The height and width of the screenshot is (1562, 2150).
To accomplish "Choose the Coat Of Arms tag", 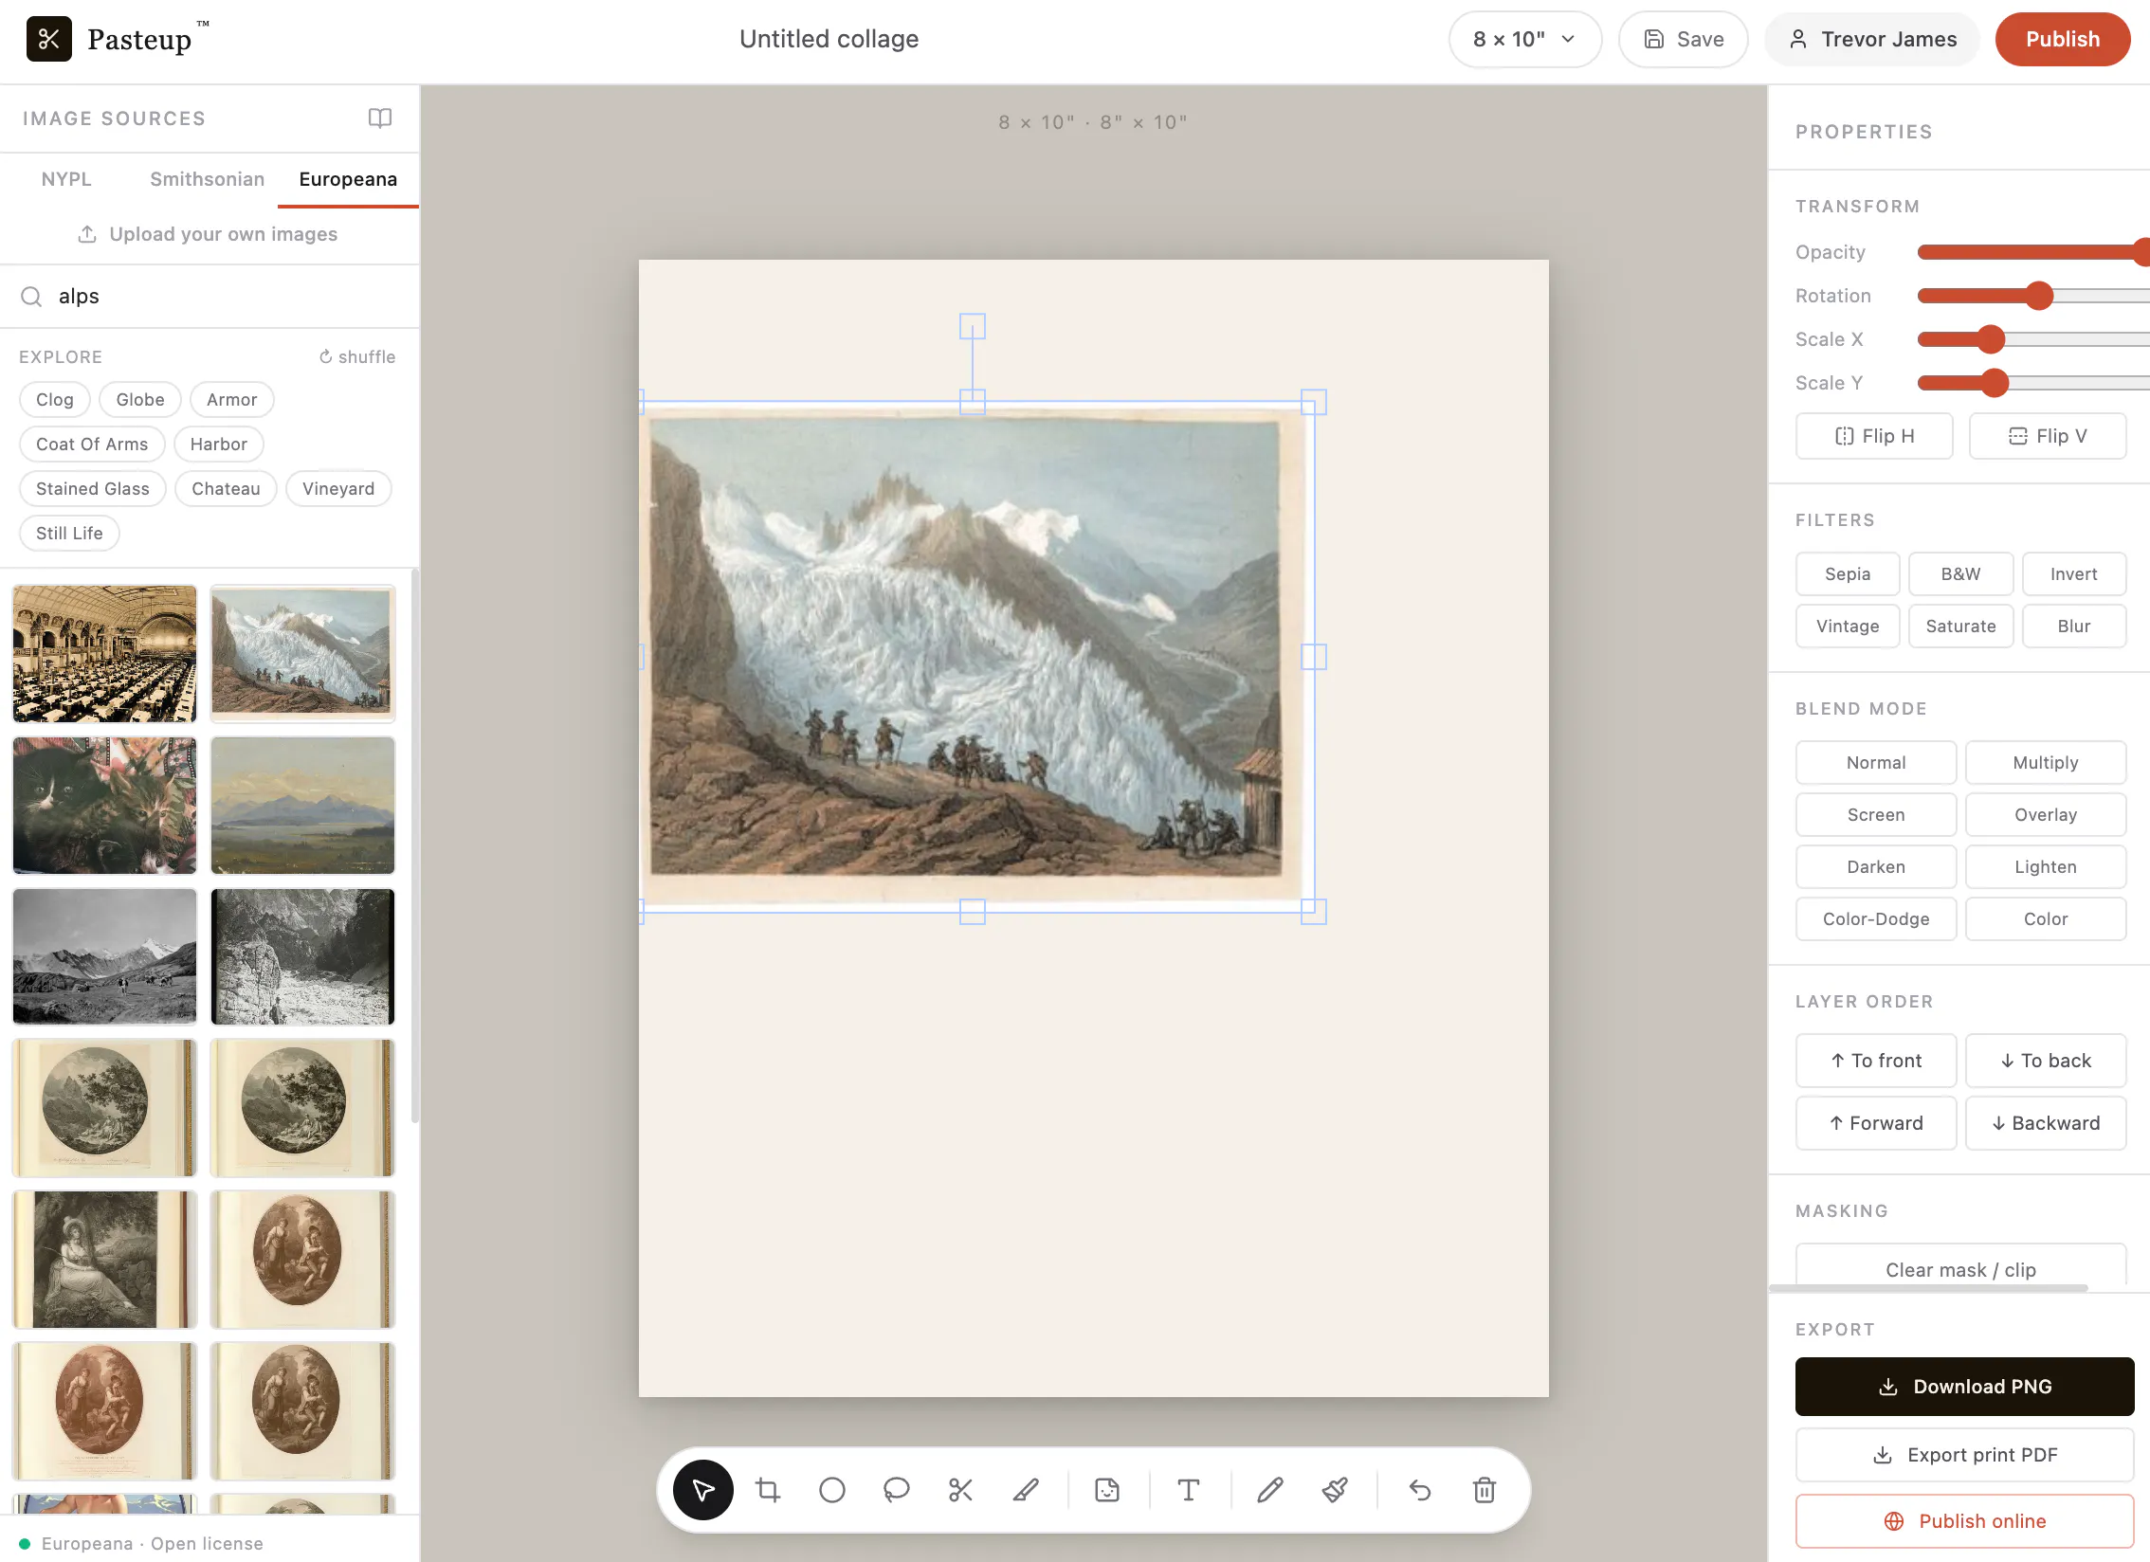I will [92, 445].
